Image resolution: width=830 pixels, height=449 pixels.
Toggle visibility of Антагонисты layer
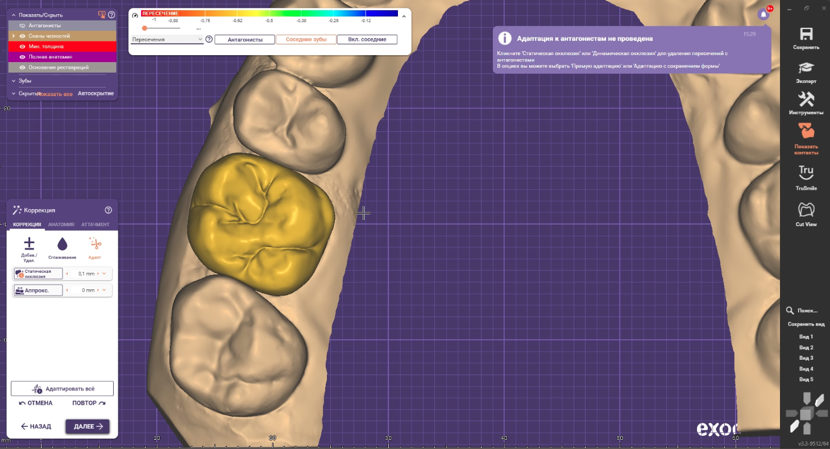(22, 26)
